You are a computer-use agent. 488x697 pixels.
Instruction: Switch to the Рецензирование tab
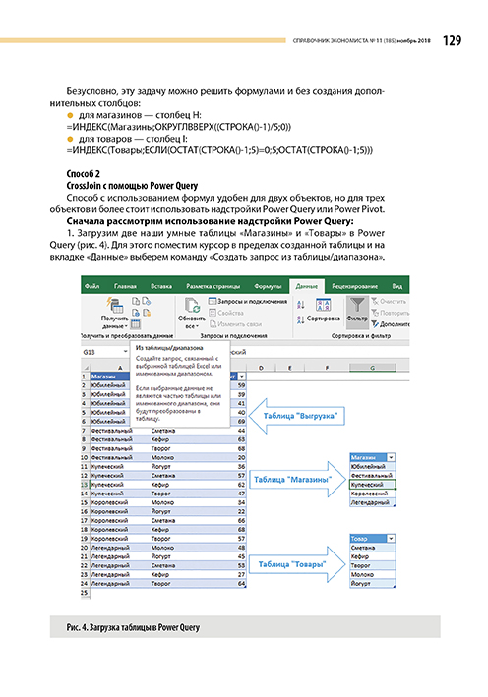point(354,286)
